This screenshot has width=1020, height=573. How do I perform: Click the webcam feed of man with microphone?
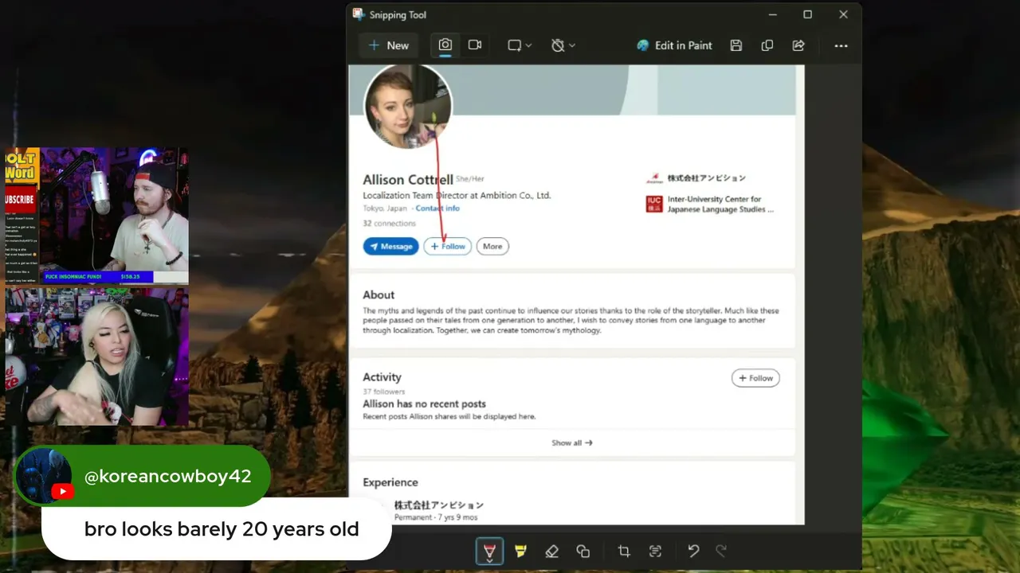pyautogui.click(x=114, y=215)
